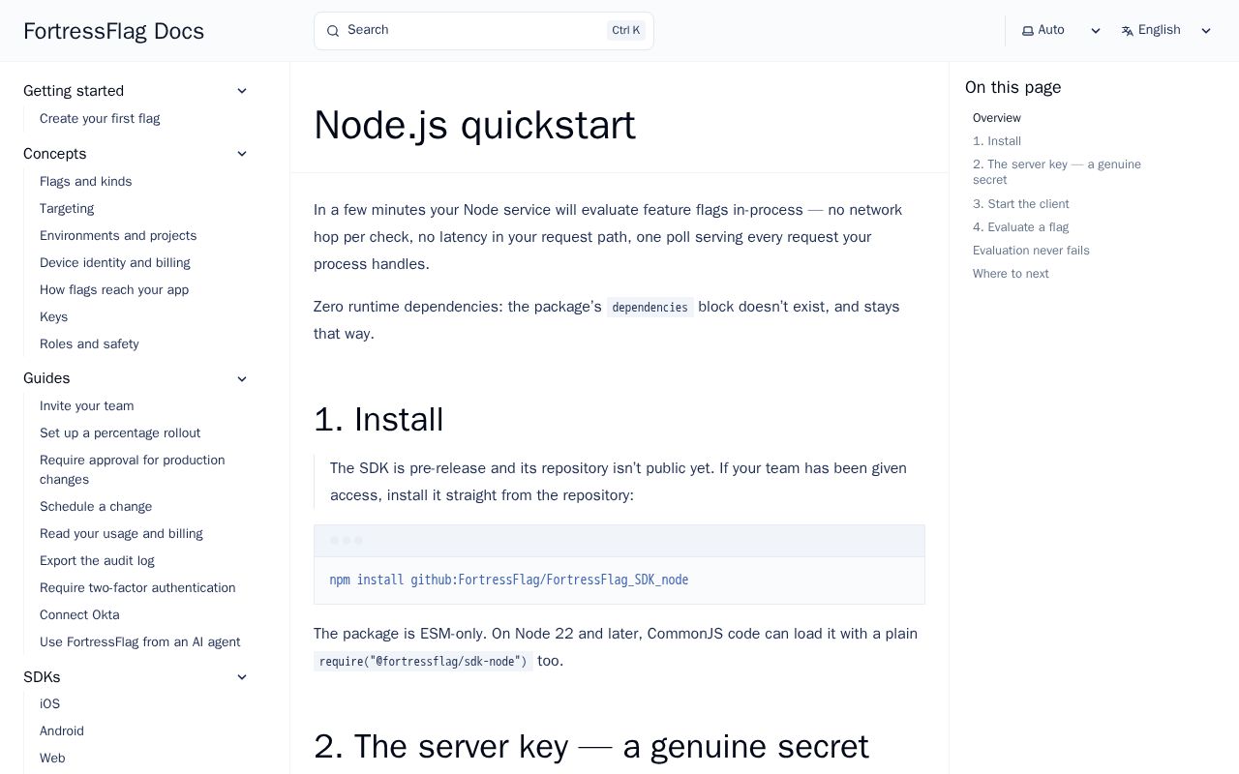
Task: Open the Keys concept page
Action: click(x=53, y=317)
